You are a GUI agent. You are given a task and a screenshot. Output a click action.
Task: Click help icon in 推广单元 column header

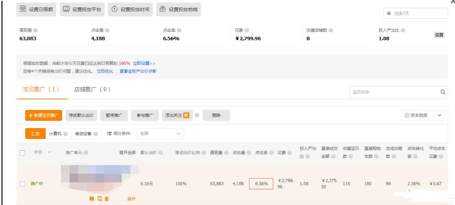coord(86,152)
